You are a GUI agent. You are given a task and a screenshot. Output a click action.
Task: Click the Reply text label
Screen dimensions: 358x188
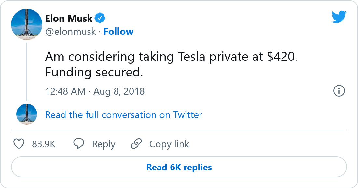(103, 144)
